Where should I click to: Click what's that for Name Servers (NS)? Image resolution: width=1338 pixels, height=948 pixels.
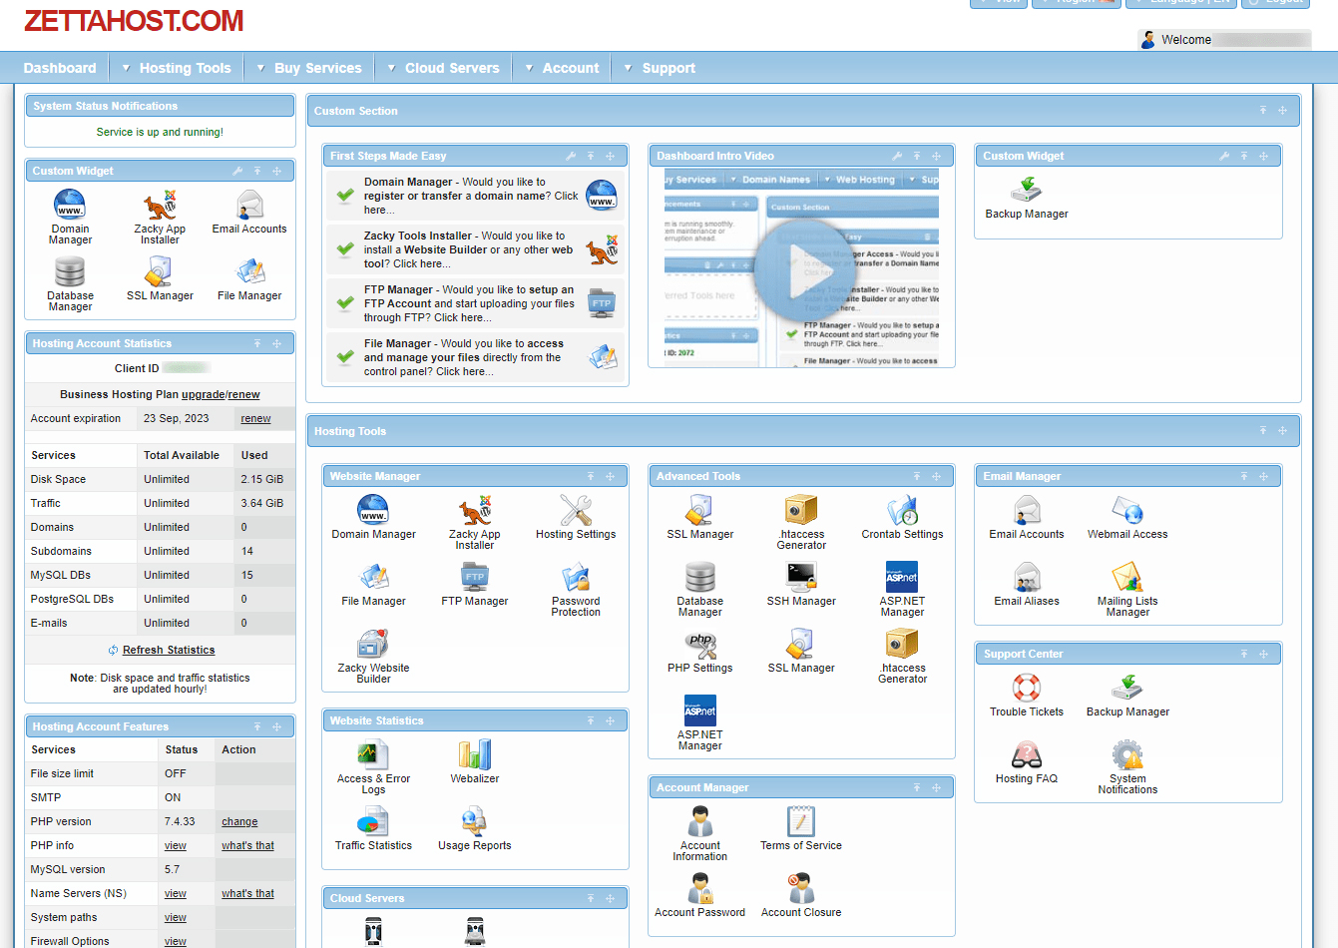(247, 894)
